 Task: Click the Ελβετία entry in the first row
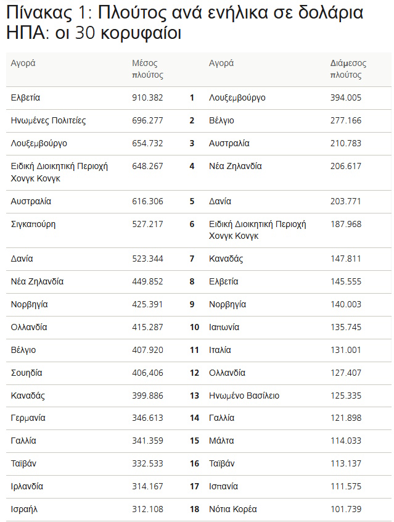coord(25,97)
